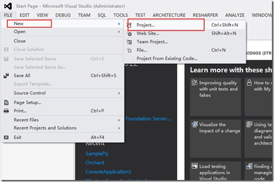Click the Team Project icon
The height and width of the screenshot is (182, 274).
click(130, 42)
